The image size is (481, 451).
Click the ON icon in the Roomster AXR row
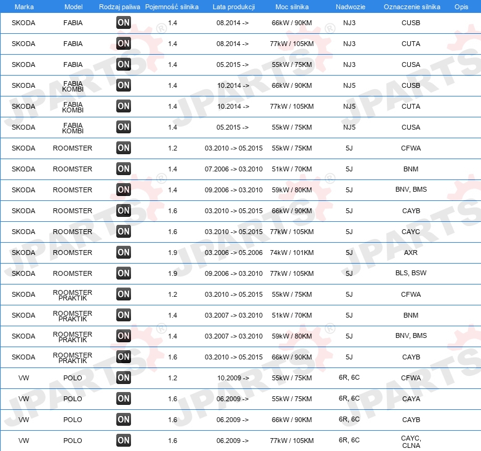pyautogui.click(x=124, y=252)
